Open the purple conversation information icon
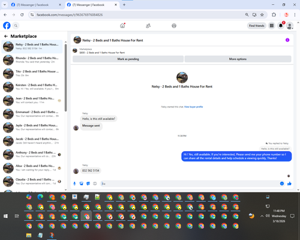Image resolution: width=300 pixels, height=240 pixels. (287, 40)
